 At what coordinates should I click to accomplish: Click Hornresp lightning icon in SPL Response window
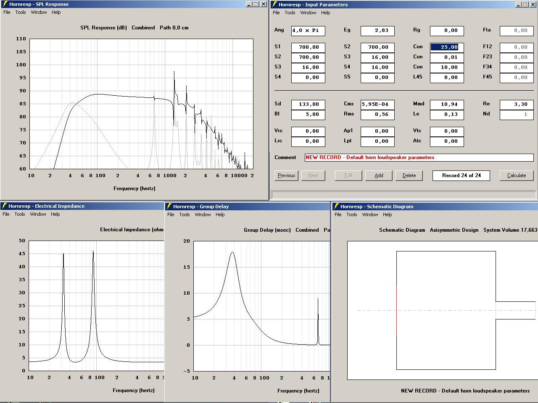(x=5, y=4)
